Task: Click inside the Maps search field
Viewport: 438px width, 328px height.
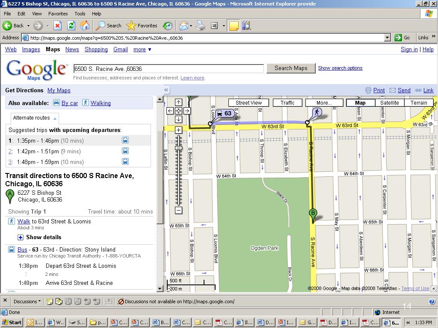Action: [x=169, y=69]
